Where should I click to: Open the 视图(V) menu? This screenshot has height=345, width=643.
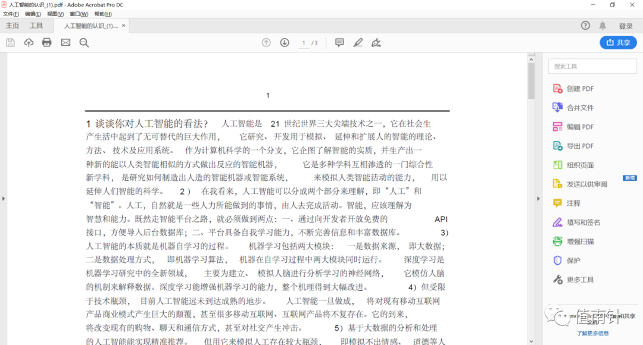(55, 14)
